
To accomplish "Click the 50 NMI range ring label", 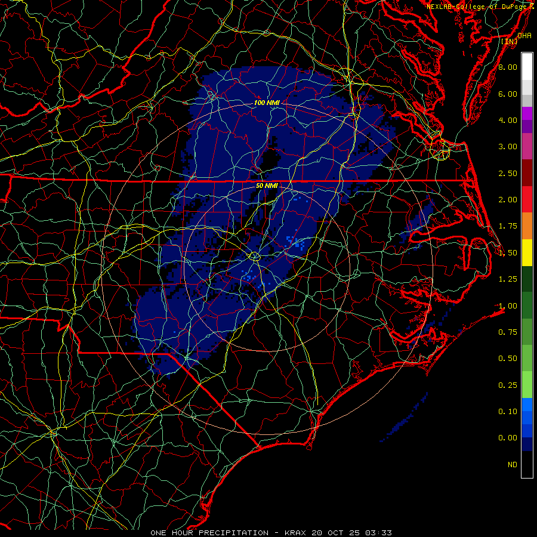I will 267,186.
